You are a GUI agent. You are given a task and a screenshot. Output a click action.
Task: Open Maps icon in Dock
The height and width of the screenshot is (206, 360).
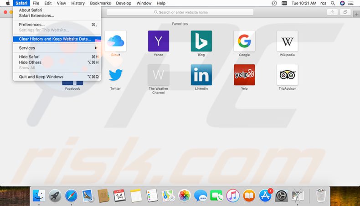click(168, 196)
